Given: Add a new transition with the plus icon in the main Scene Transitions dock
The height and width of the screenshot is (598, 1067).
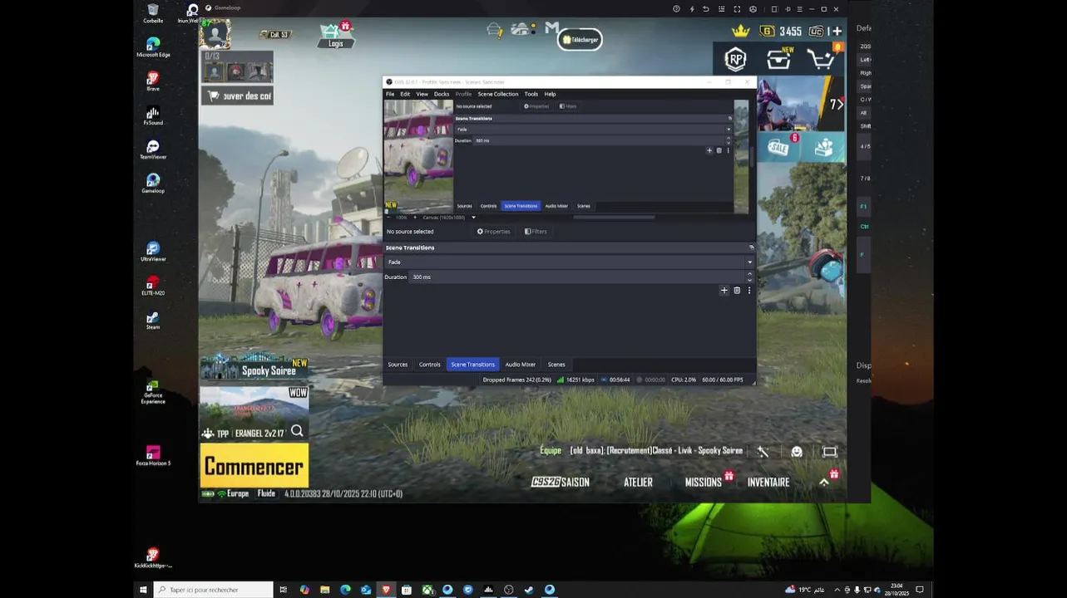Looking at the screenshot, I should 724,291.
